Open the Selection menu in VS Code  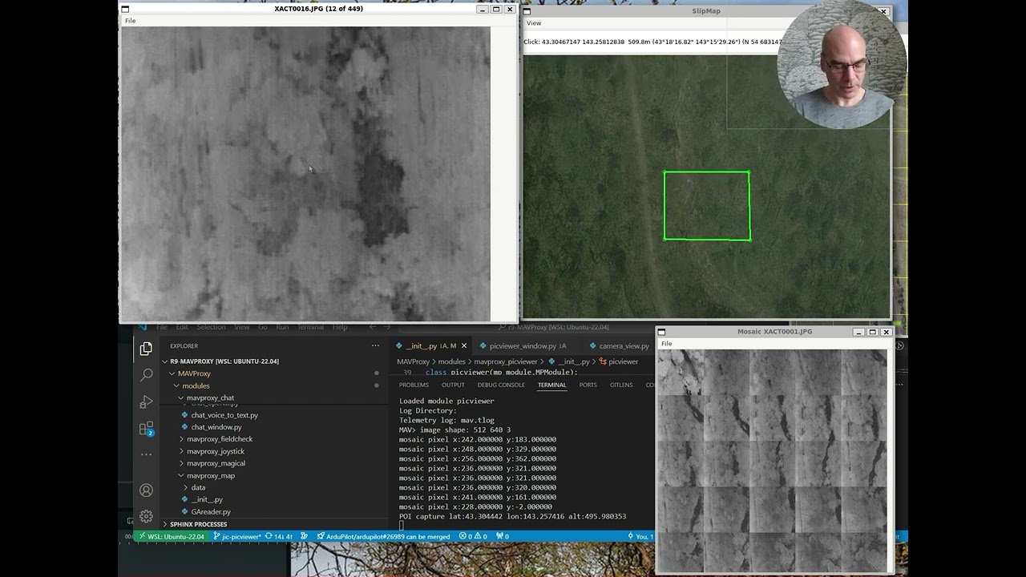coord(212,327)
